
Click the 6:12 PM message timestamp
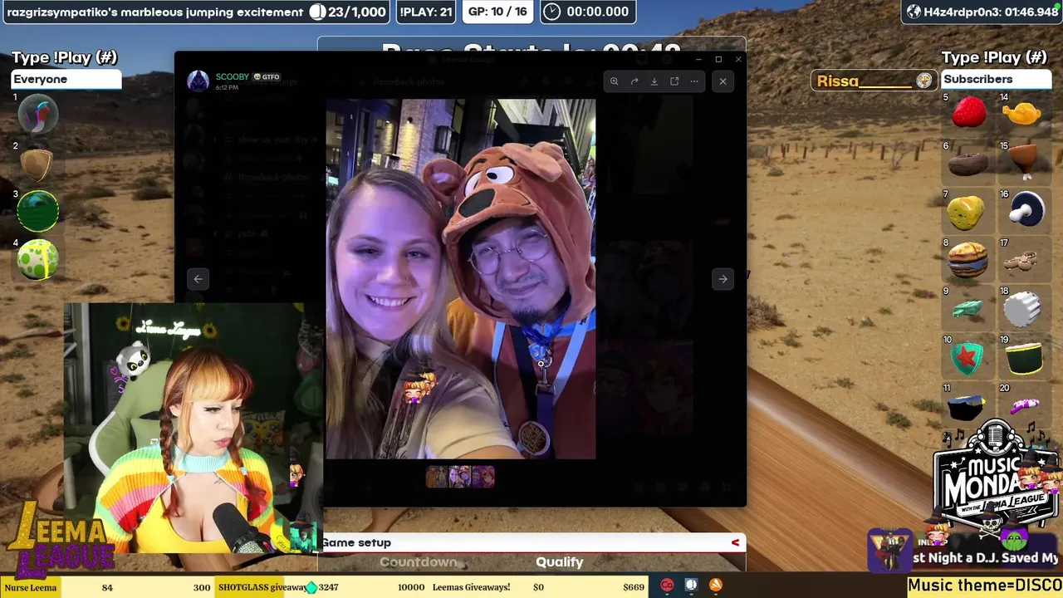227,87
